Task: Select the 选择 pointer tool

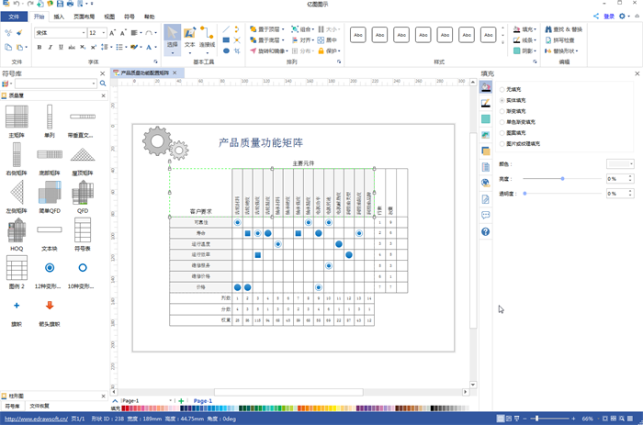Action: (x=172, y=38)
